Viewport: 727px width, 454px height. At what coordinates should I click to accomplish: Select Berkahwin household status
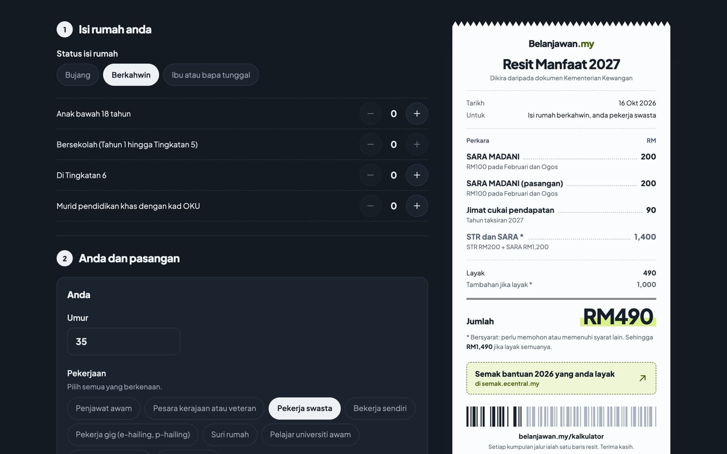(x=131, y=75)
